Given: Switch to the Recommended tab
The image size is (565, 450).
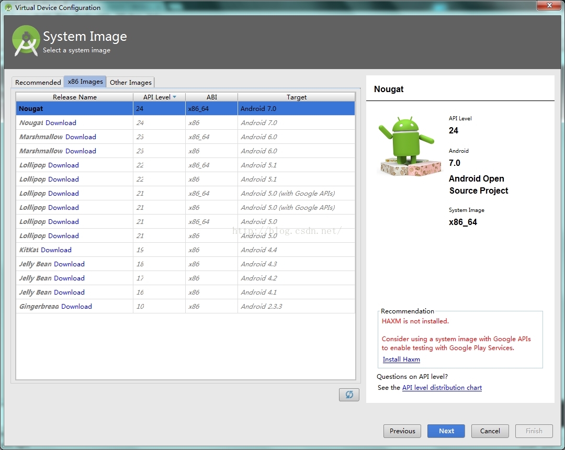Looking at the screenshot, I should [38, 82].
